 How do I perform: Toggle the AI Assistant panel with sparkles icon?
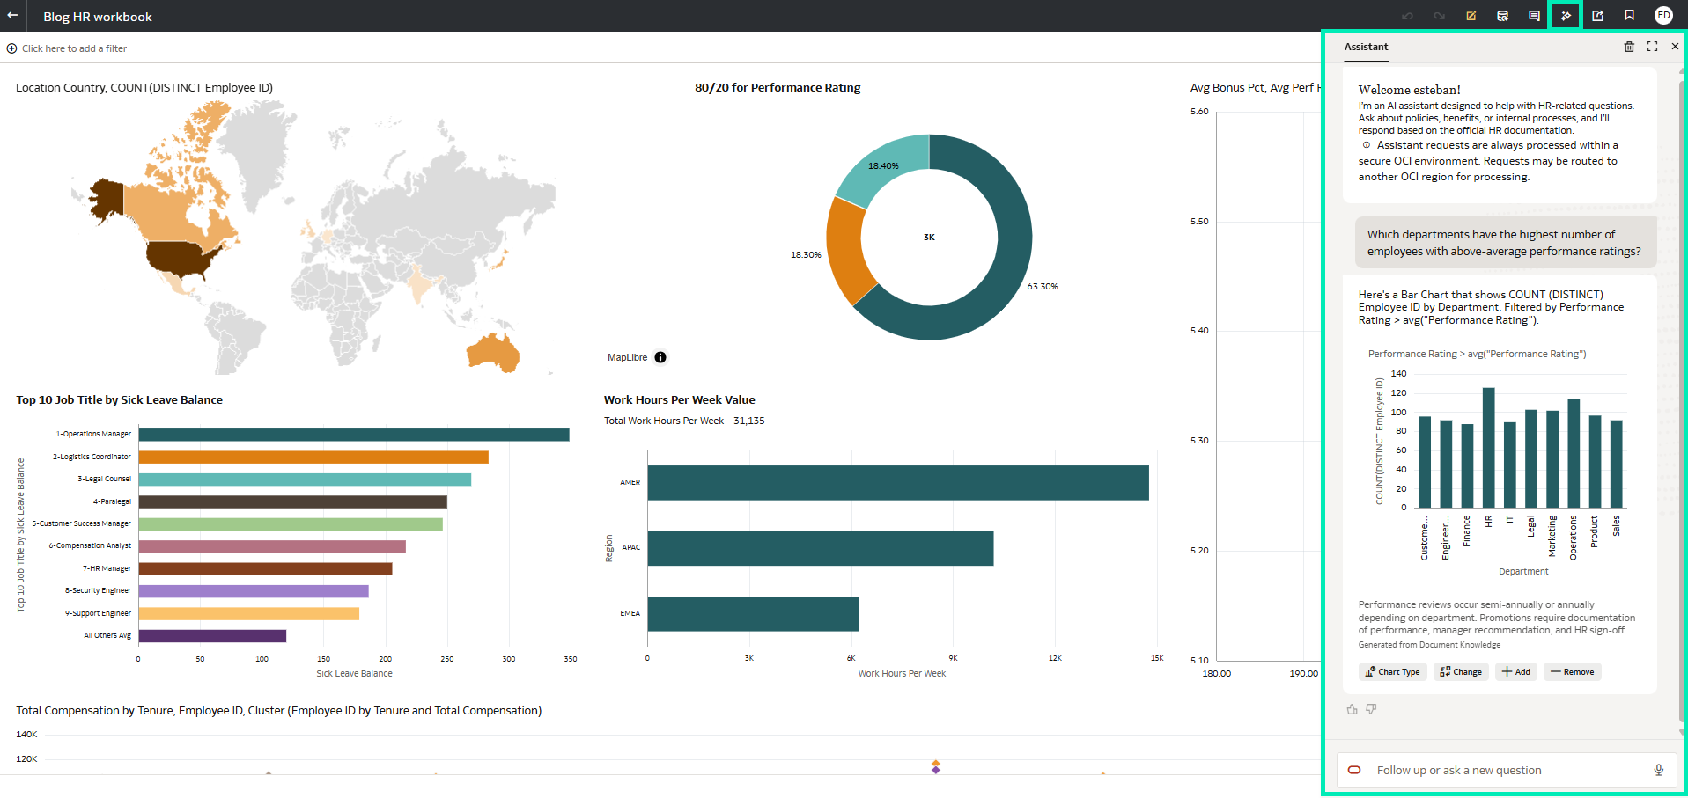point(1566,16)
